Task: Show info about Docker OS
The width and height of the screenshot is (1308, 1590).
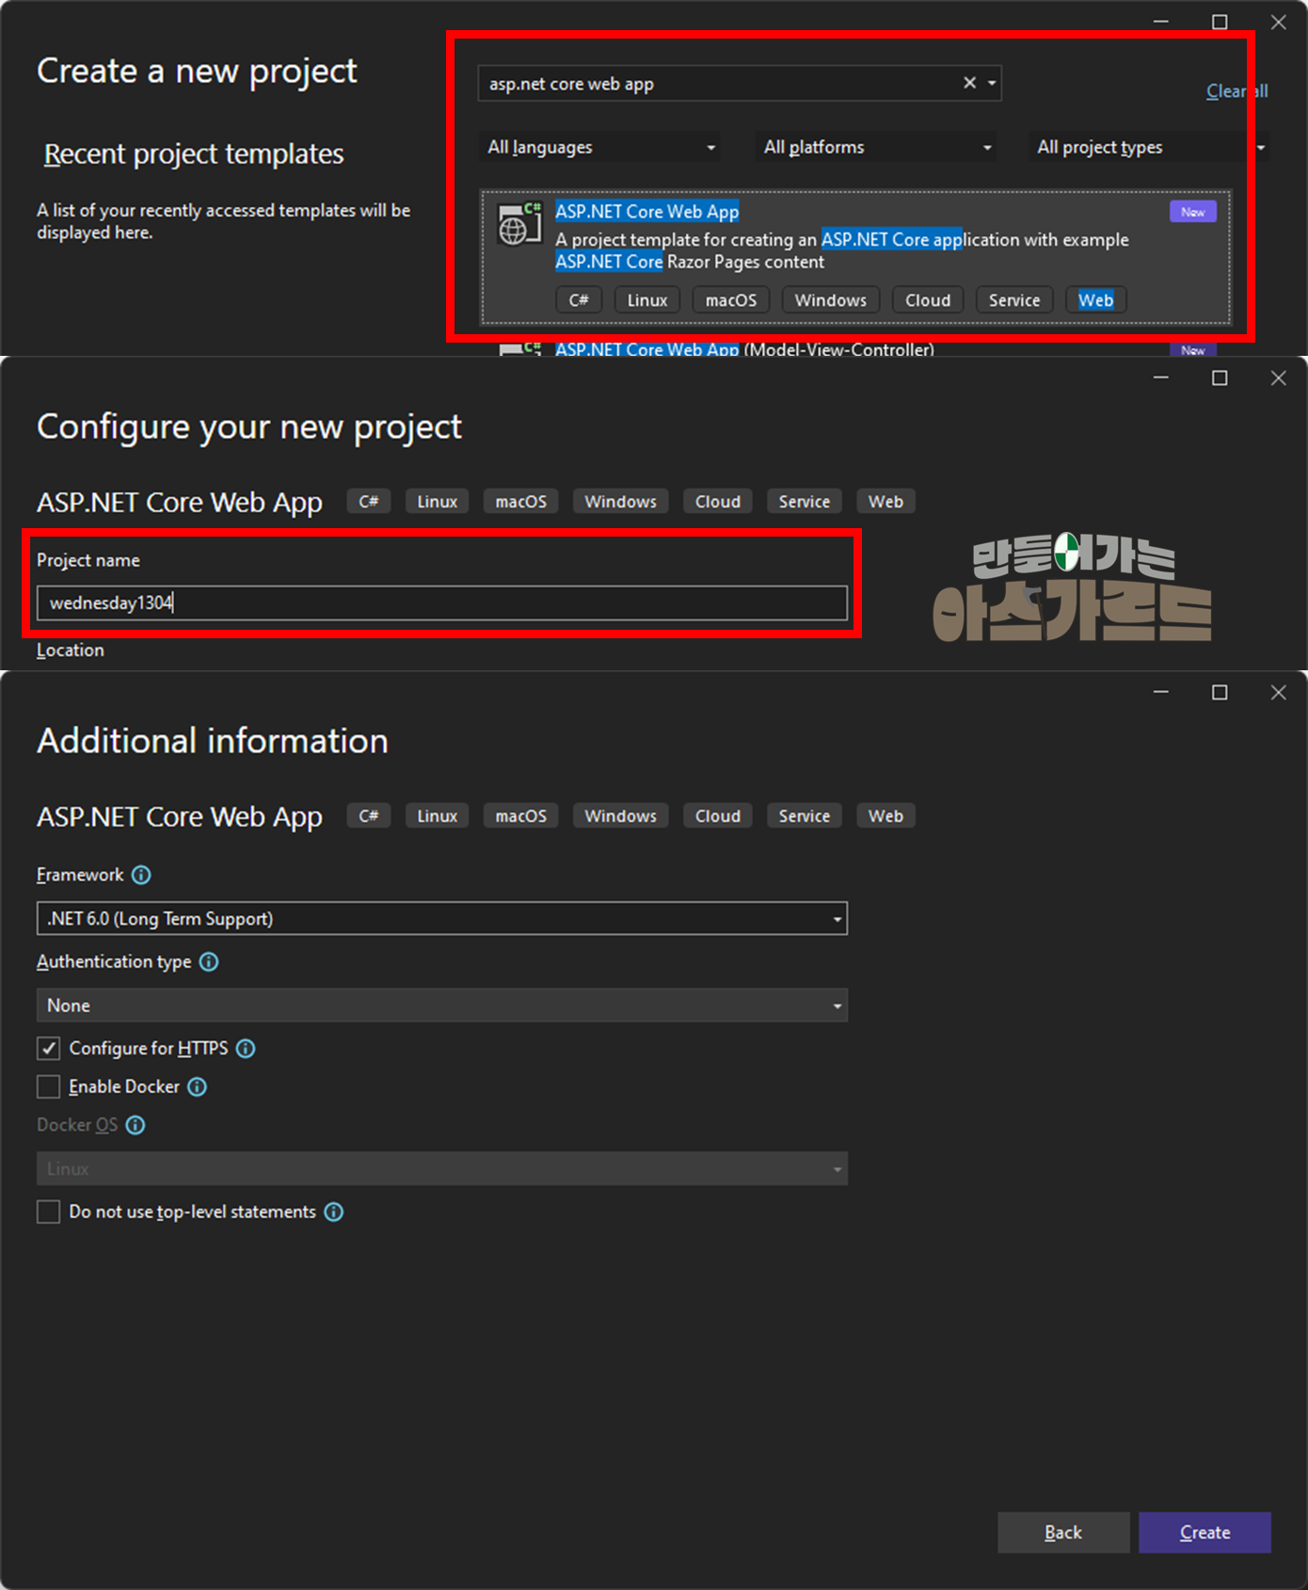Action: [136, 1125]
